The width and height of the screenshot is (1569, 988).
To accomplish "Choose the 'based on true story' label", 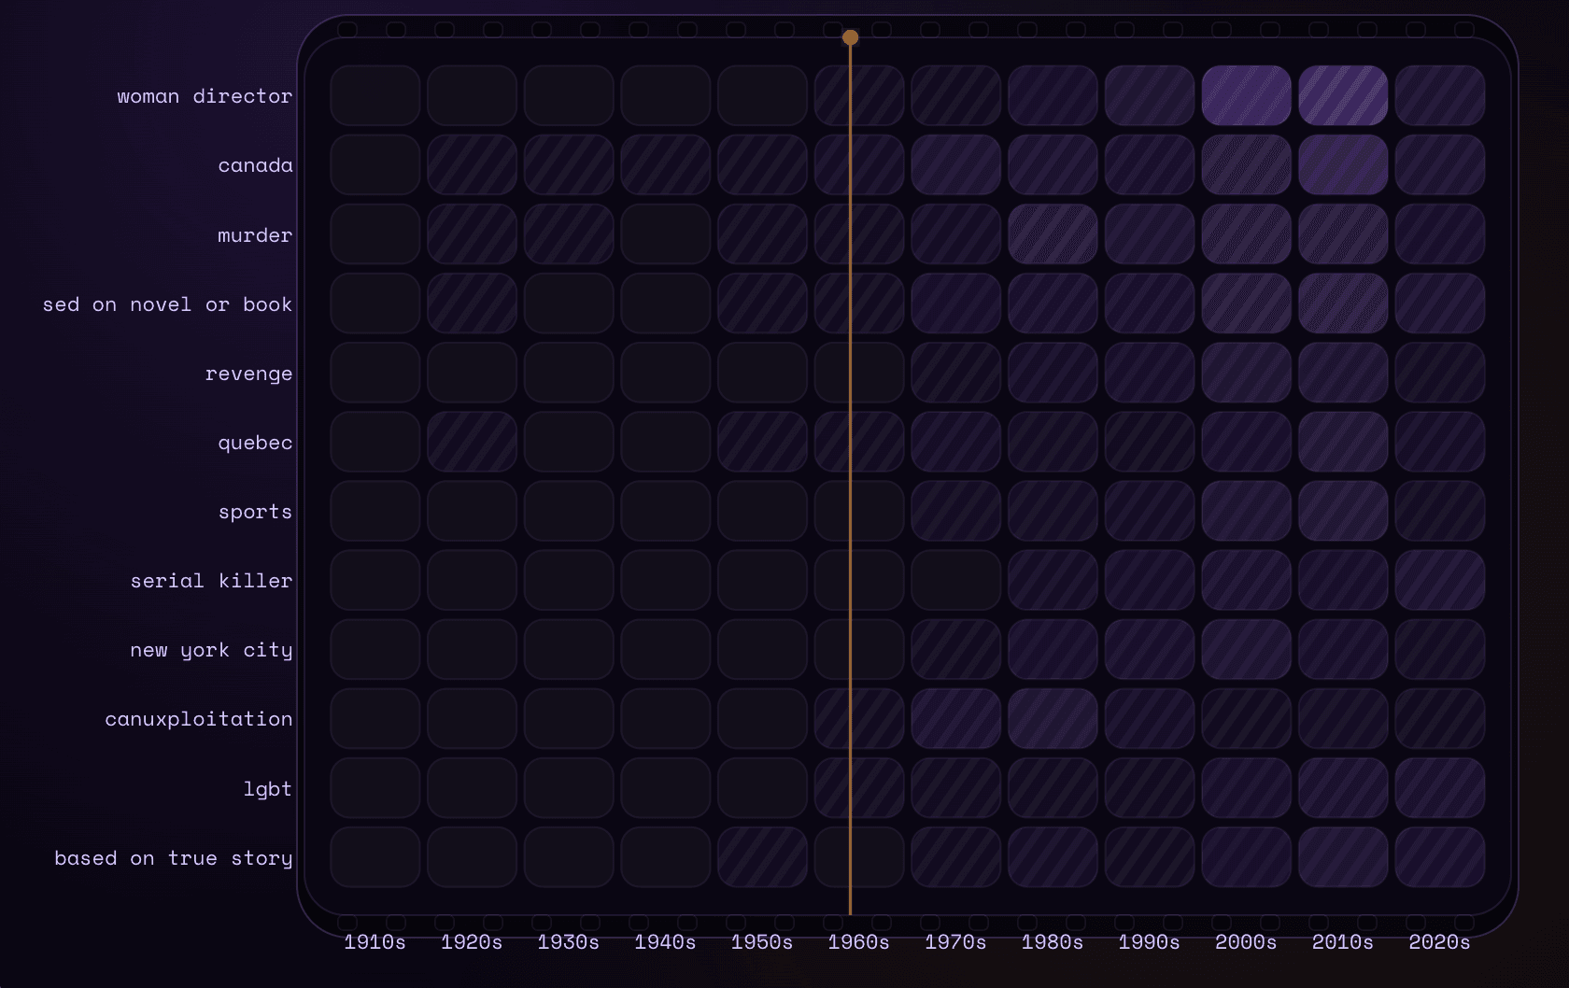I will click(173, 858).
